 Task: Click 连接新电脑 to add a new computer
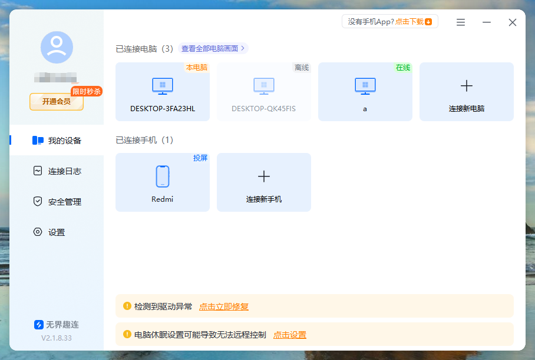coord(466,92)
